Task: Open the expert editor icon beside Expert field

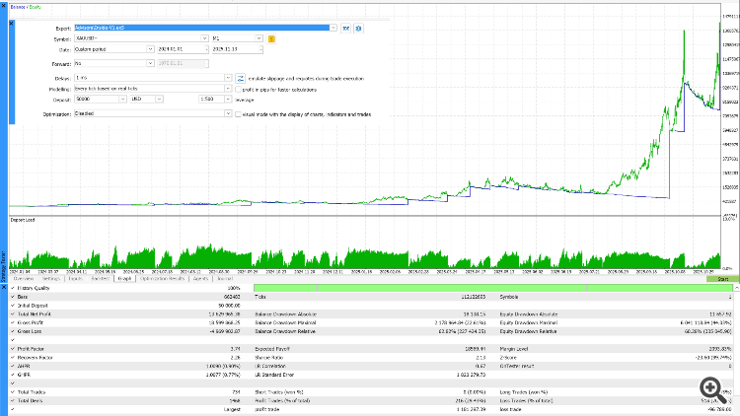Action: tap(345, 29)
